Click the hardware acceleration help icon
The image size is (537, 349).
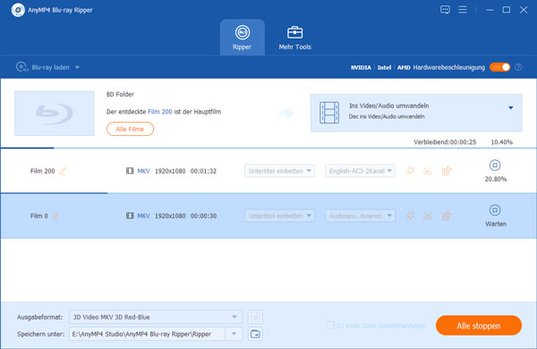coord(518,67)
